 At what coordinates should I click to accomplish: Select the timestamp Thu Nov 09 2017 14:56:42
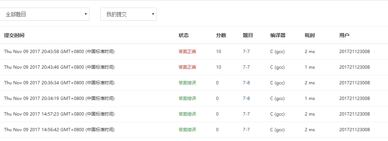[59, 130]
